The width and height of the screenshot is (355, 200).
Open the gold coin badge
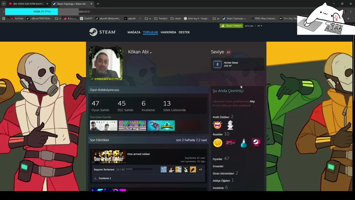(x=218, y=143)
